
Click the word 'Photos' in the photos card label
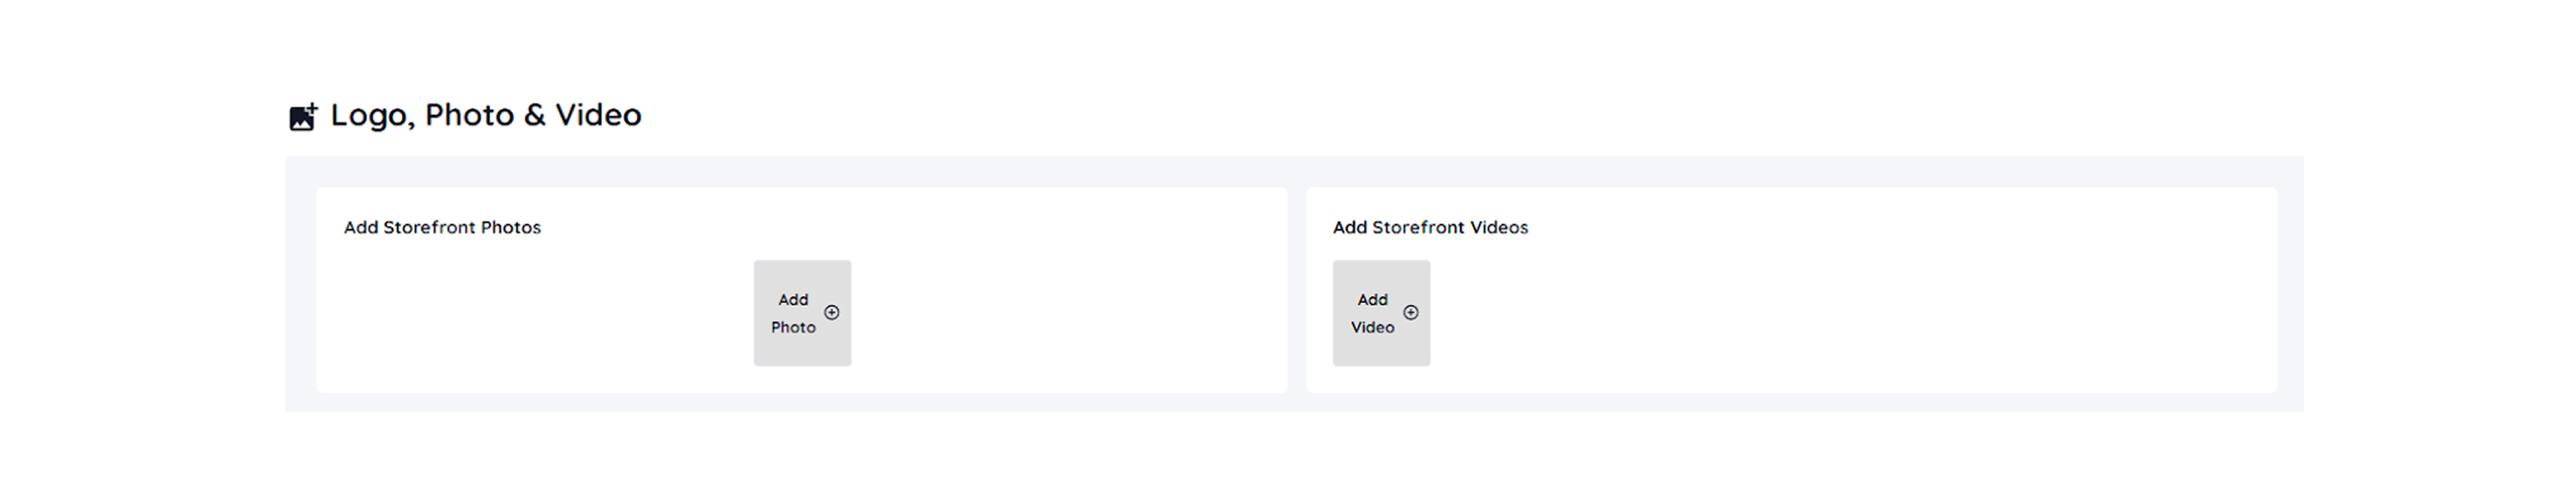[510, 228]
